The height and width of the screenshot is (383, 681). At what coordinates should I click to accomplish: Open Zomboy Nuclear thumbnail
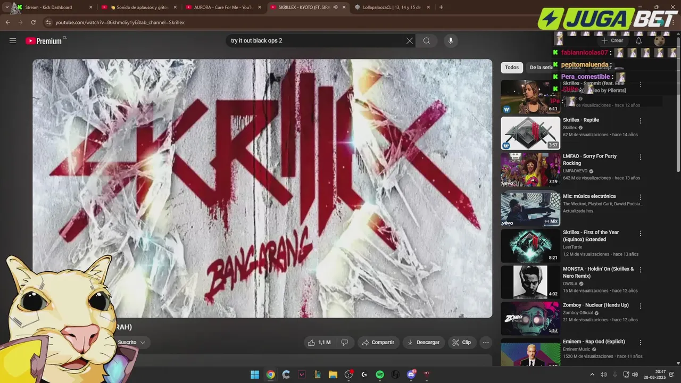[x=530, y=319]
